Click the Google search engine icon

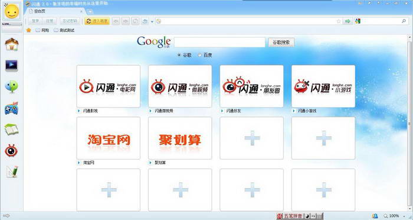click(358, 21)
